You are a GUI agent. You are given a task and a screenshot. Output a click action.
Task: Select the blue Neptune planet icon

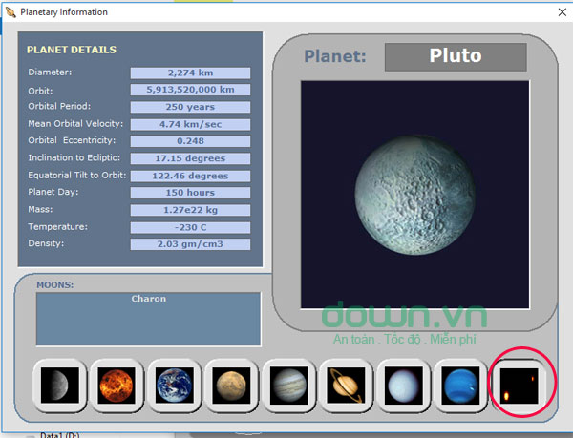click(460, 386)
